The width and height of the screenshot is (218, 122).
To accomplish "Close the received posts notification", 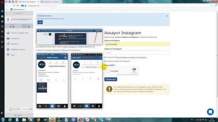I will point(167,16).
